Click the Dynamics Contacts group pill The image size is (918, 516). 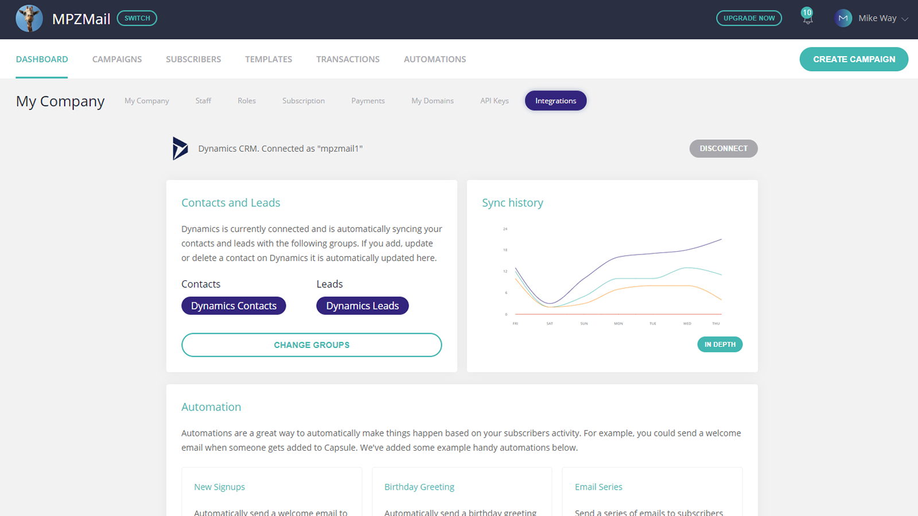point(234,306)
